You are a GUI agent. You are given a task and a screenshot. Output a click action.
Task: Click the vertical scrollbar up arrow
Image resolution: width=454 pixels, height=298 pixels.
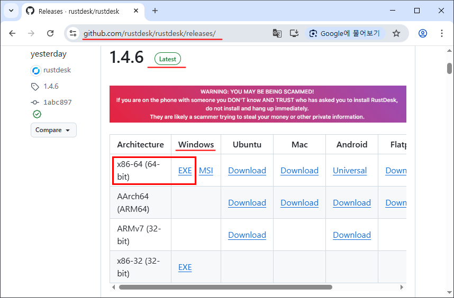tap(449, 51)
